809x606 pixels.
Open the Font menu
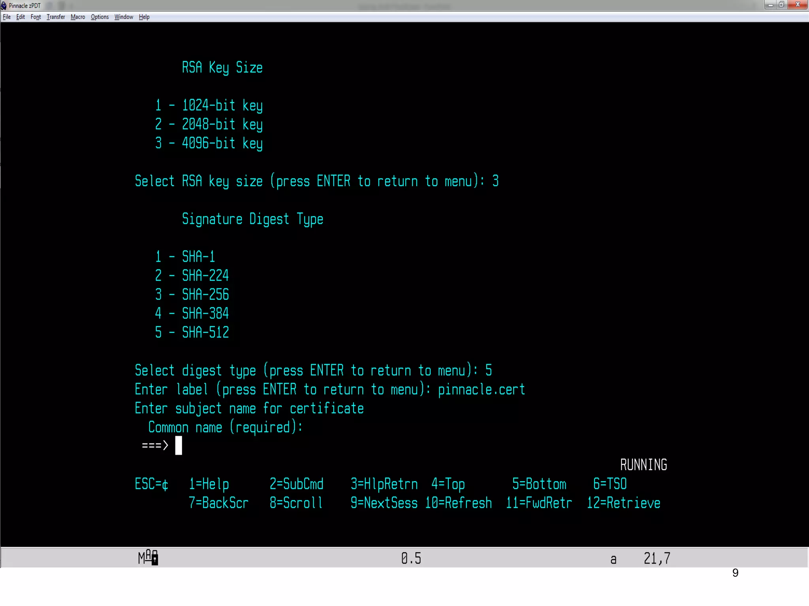(x=36, y=17)
